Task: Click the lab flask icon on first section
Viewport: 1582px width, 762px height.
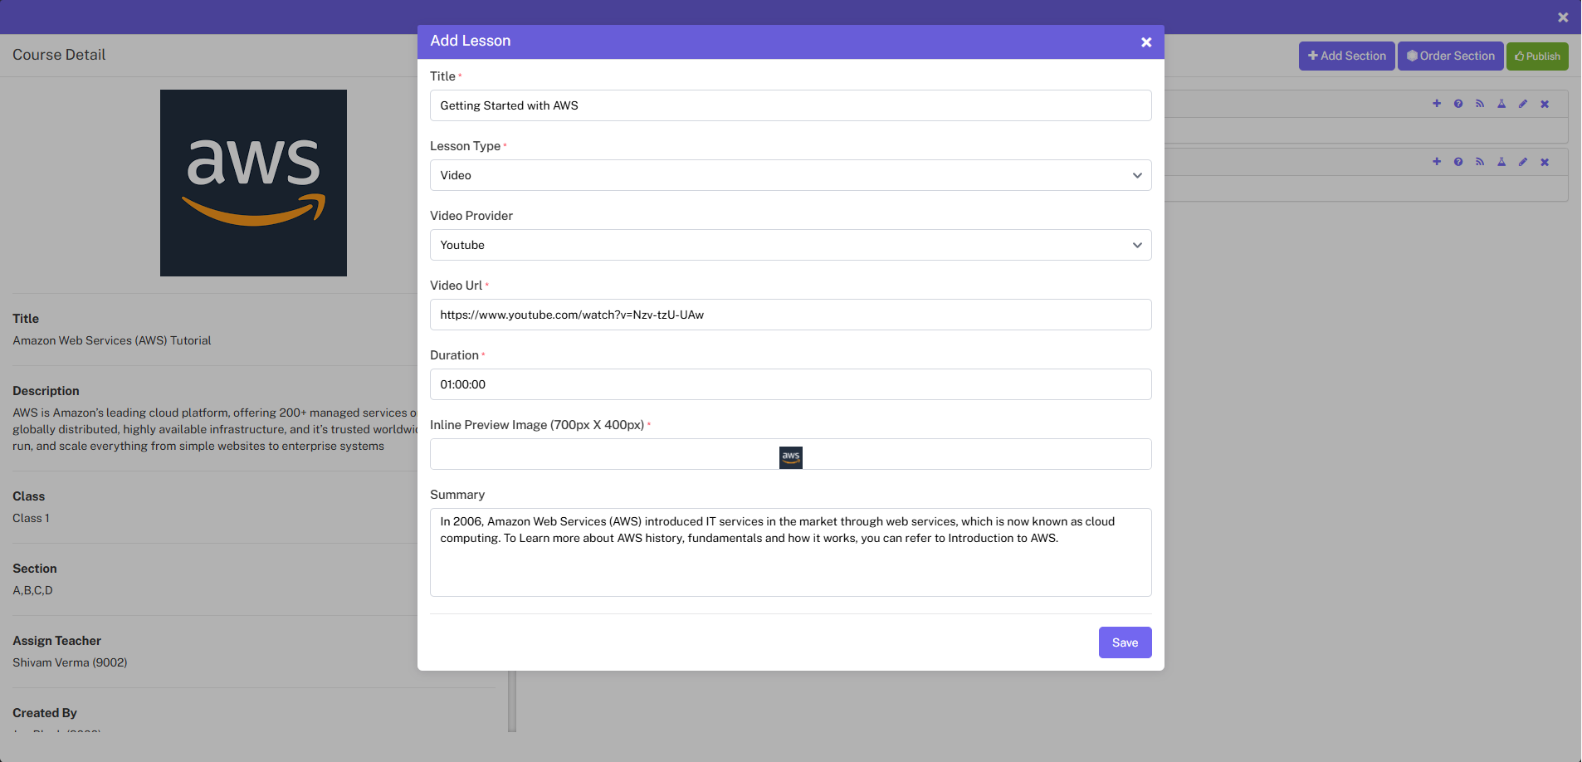Action: tap(1501, 104)
